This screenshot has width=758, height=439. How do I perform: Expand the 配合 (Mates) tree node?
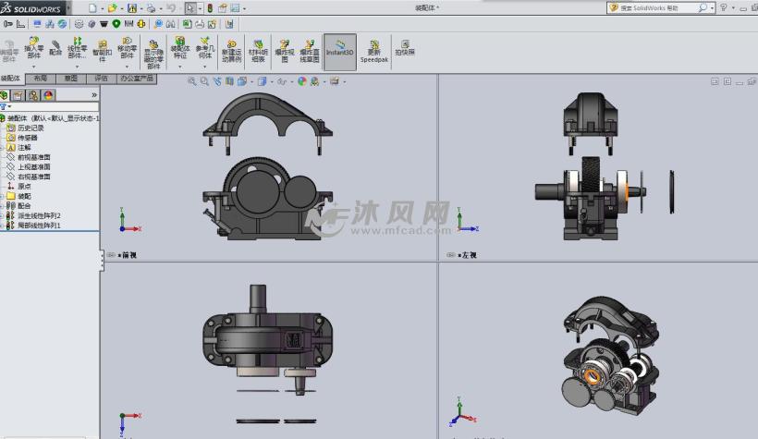click(3, 206)
